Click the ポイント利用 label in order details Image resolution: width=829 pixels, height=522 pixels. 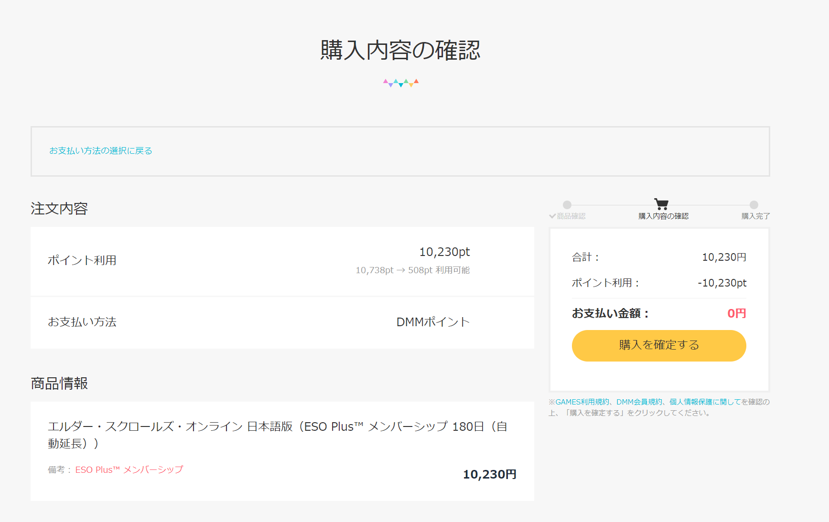tap(82, 260)
